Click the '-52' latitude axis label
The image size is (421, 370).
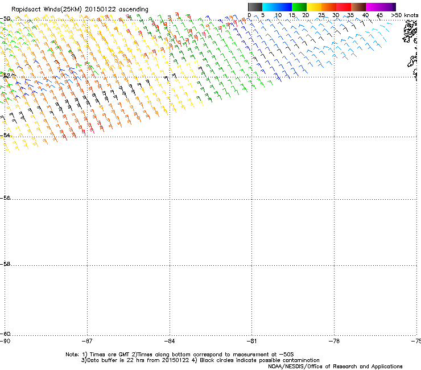point(5,76)
